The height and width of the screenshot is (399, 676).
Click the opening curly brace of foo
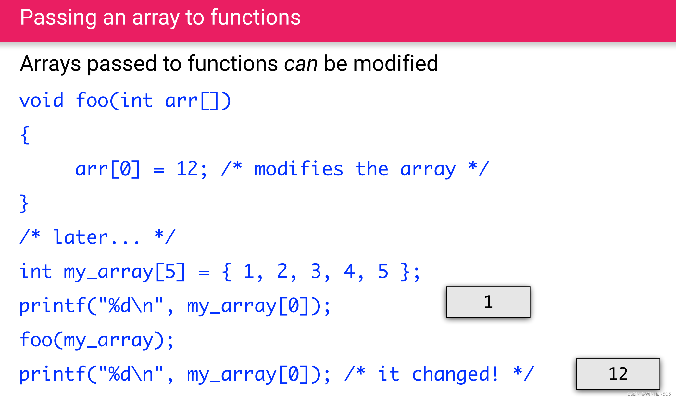point(25,135)
